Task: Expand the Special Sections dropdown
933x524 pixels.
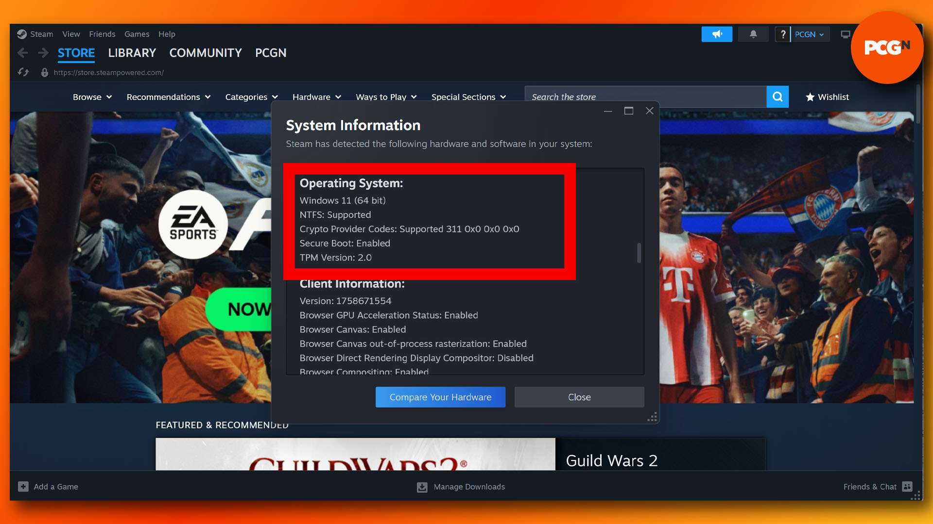Action: pos(469,97)
